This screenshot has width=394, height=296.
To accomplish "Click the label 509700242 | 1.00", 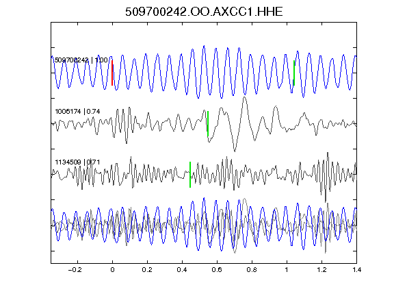I will pyautogui.click(x=81, y=60).
